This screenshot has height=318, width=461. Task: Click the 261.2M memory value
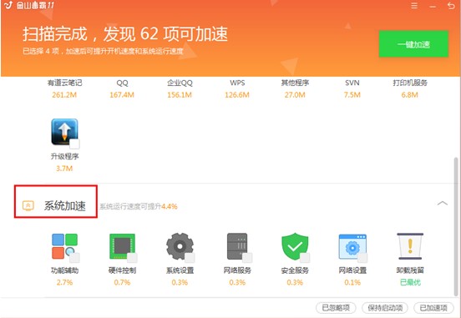[64, 95]
